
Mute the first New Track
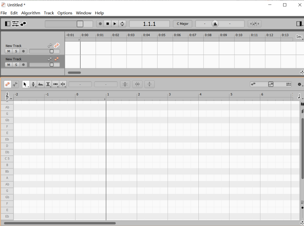click(8, 51)
